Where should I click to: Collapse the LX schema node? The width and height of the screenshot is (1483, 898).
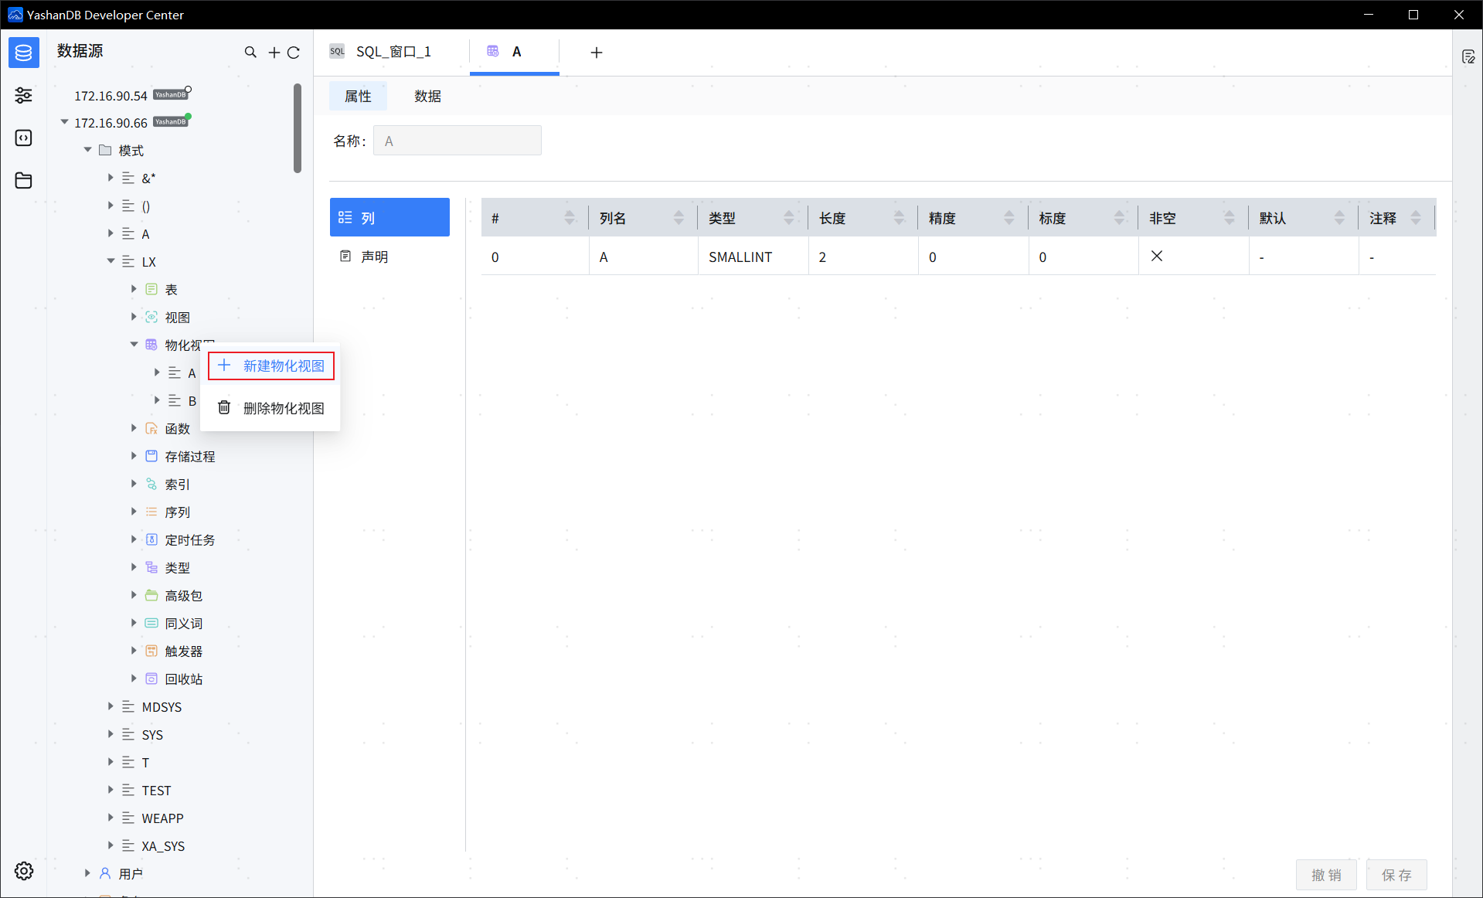[111, 261]
